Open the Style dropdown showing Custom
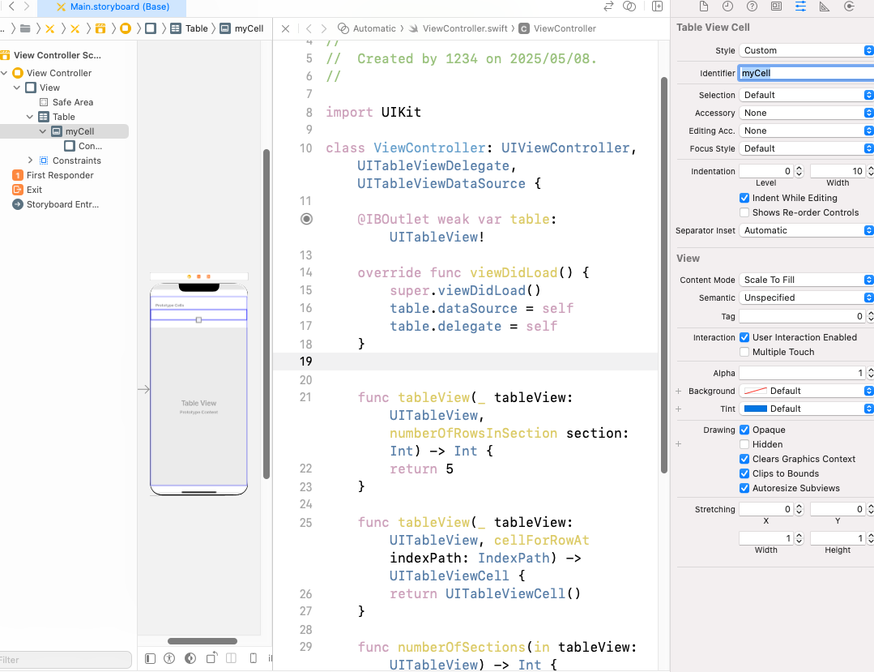The height and width of the screenshot is (672, 874). pyautogui.click(x=806, y=50)
